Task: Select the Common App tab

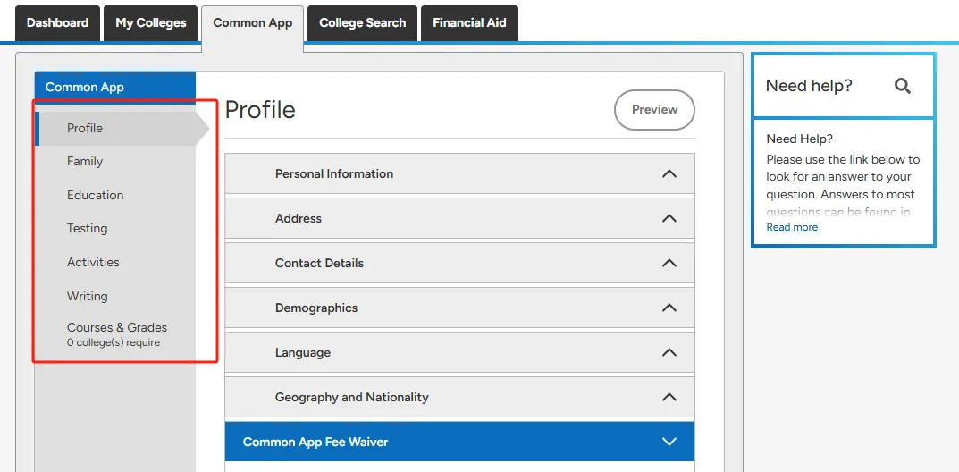Action: (x=252, y=23)
